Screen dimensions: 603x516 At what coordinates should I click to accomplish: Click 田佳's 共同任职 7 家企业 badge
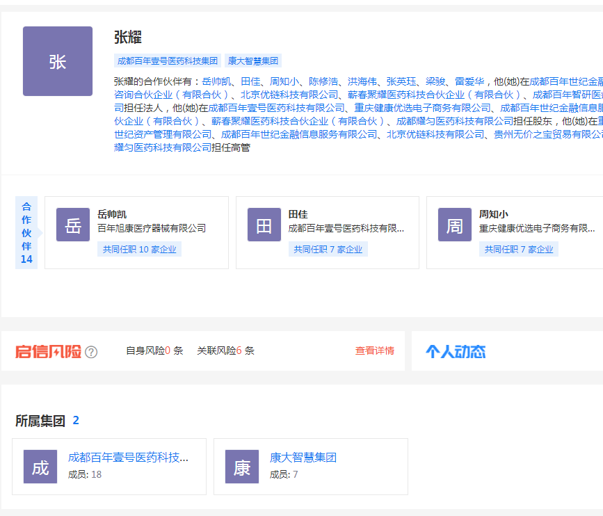(330, 249)
